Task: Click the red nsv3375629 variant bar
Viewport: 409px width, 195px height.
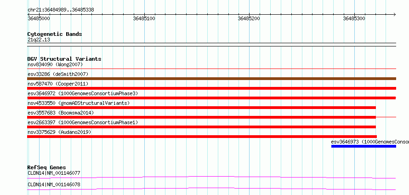Action: tap(202, 137)
